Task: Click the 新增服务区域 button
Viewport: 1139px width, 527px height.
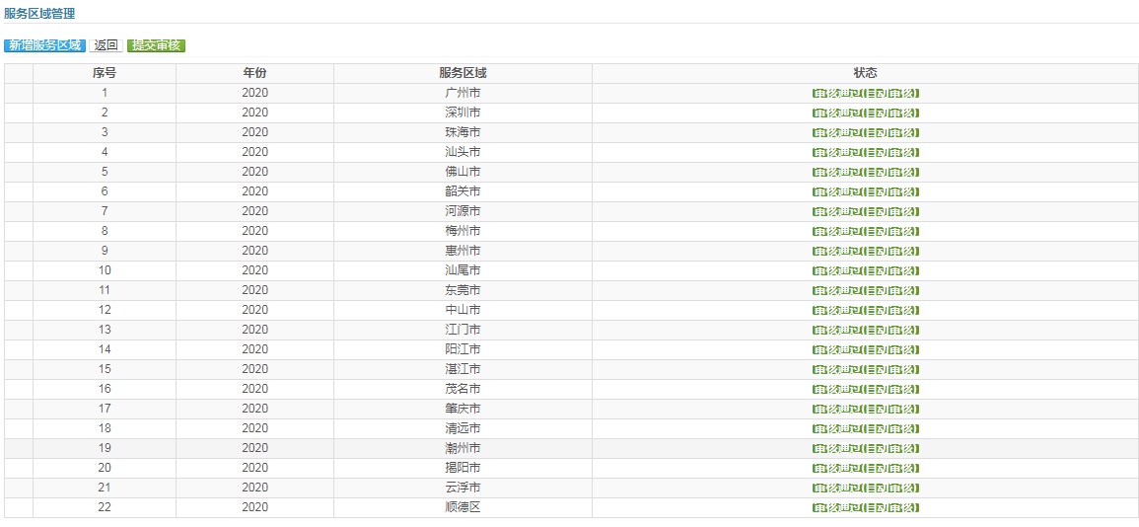Action: (44, 45)
